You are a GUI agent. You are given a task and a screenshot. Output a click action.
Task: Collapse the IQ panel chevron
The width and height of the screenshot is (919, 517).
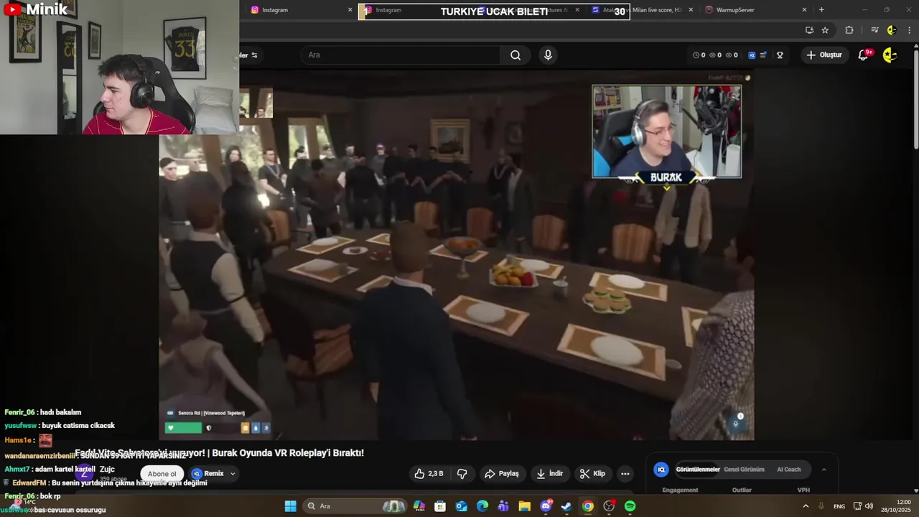(824, 470)
